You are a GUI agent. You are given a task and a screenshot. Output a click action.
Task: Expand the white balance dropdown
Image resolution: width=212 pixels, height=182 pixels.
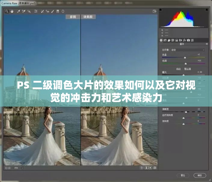[x=188, y=50]
